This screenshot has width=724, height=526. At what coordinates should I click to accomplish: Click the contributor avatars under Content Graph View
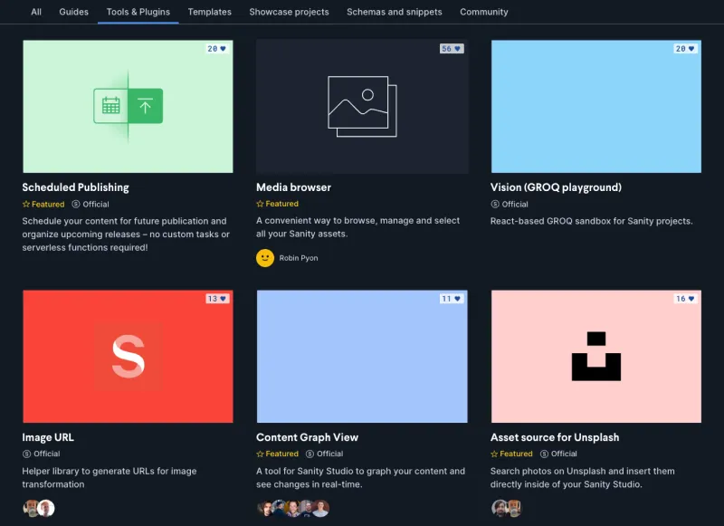click(293, 508)
